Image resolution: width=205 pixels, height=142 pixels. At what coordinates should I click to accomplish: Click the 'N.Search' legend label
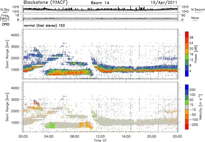coord(198,9)
